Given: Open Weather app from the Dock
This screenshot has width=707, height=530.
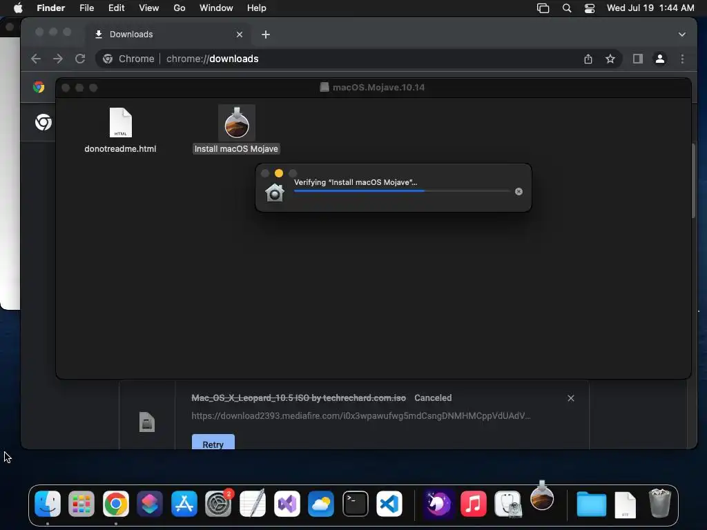Looking at the screenshot, I should click(x=320, y=503).
